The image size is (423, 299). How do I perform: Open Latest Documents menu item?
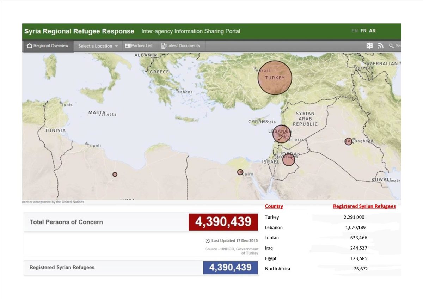[180, 46]
